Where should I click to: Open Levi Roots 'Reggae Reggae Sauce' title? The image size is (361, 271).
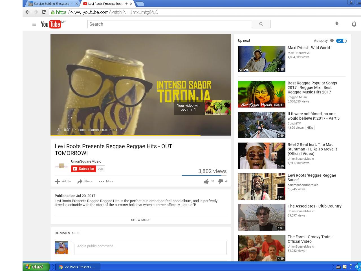click(x=312, y=178)
